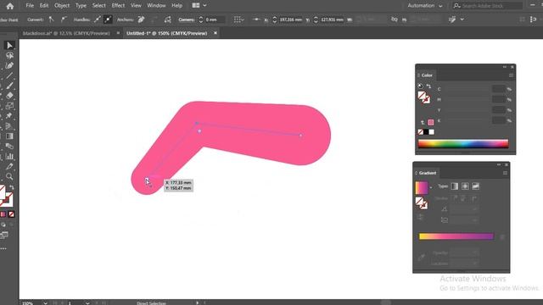Screen dimensions: 543x305
Task: Open the Select menu
Action: click(99, 6)
